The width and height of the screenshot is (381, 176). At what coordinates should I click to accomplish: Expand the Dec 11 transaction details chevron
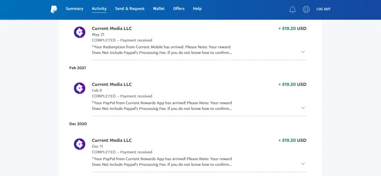[303, 164]
